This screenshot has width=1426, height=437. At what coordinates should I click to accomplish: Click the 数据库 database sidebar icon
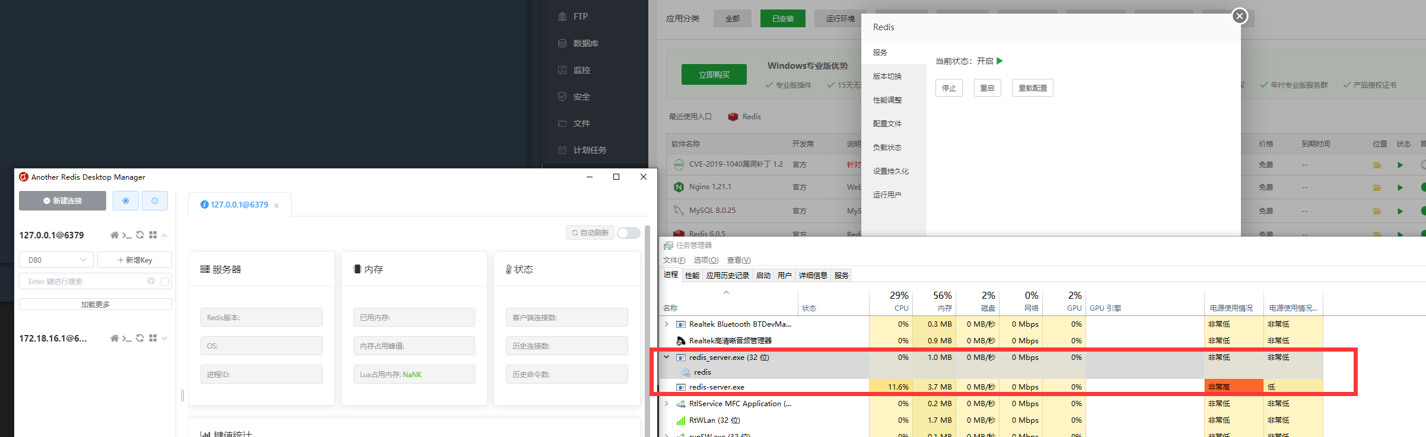(x=562, y=43)
